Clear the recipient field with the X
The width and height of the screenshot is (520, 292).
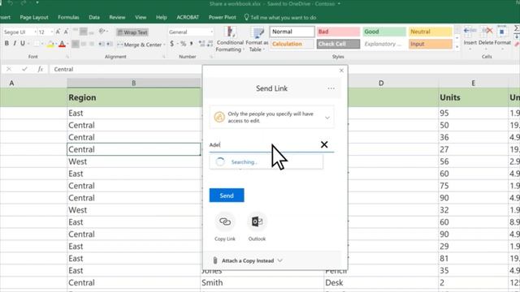coord(324,144)
